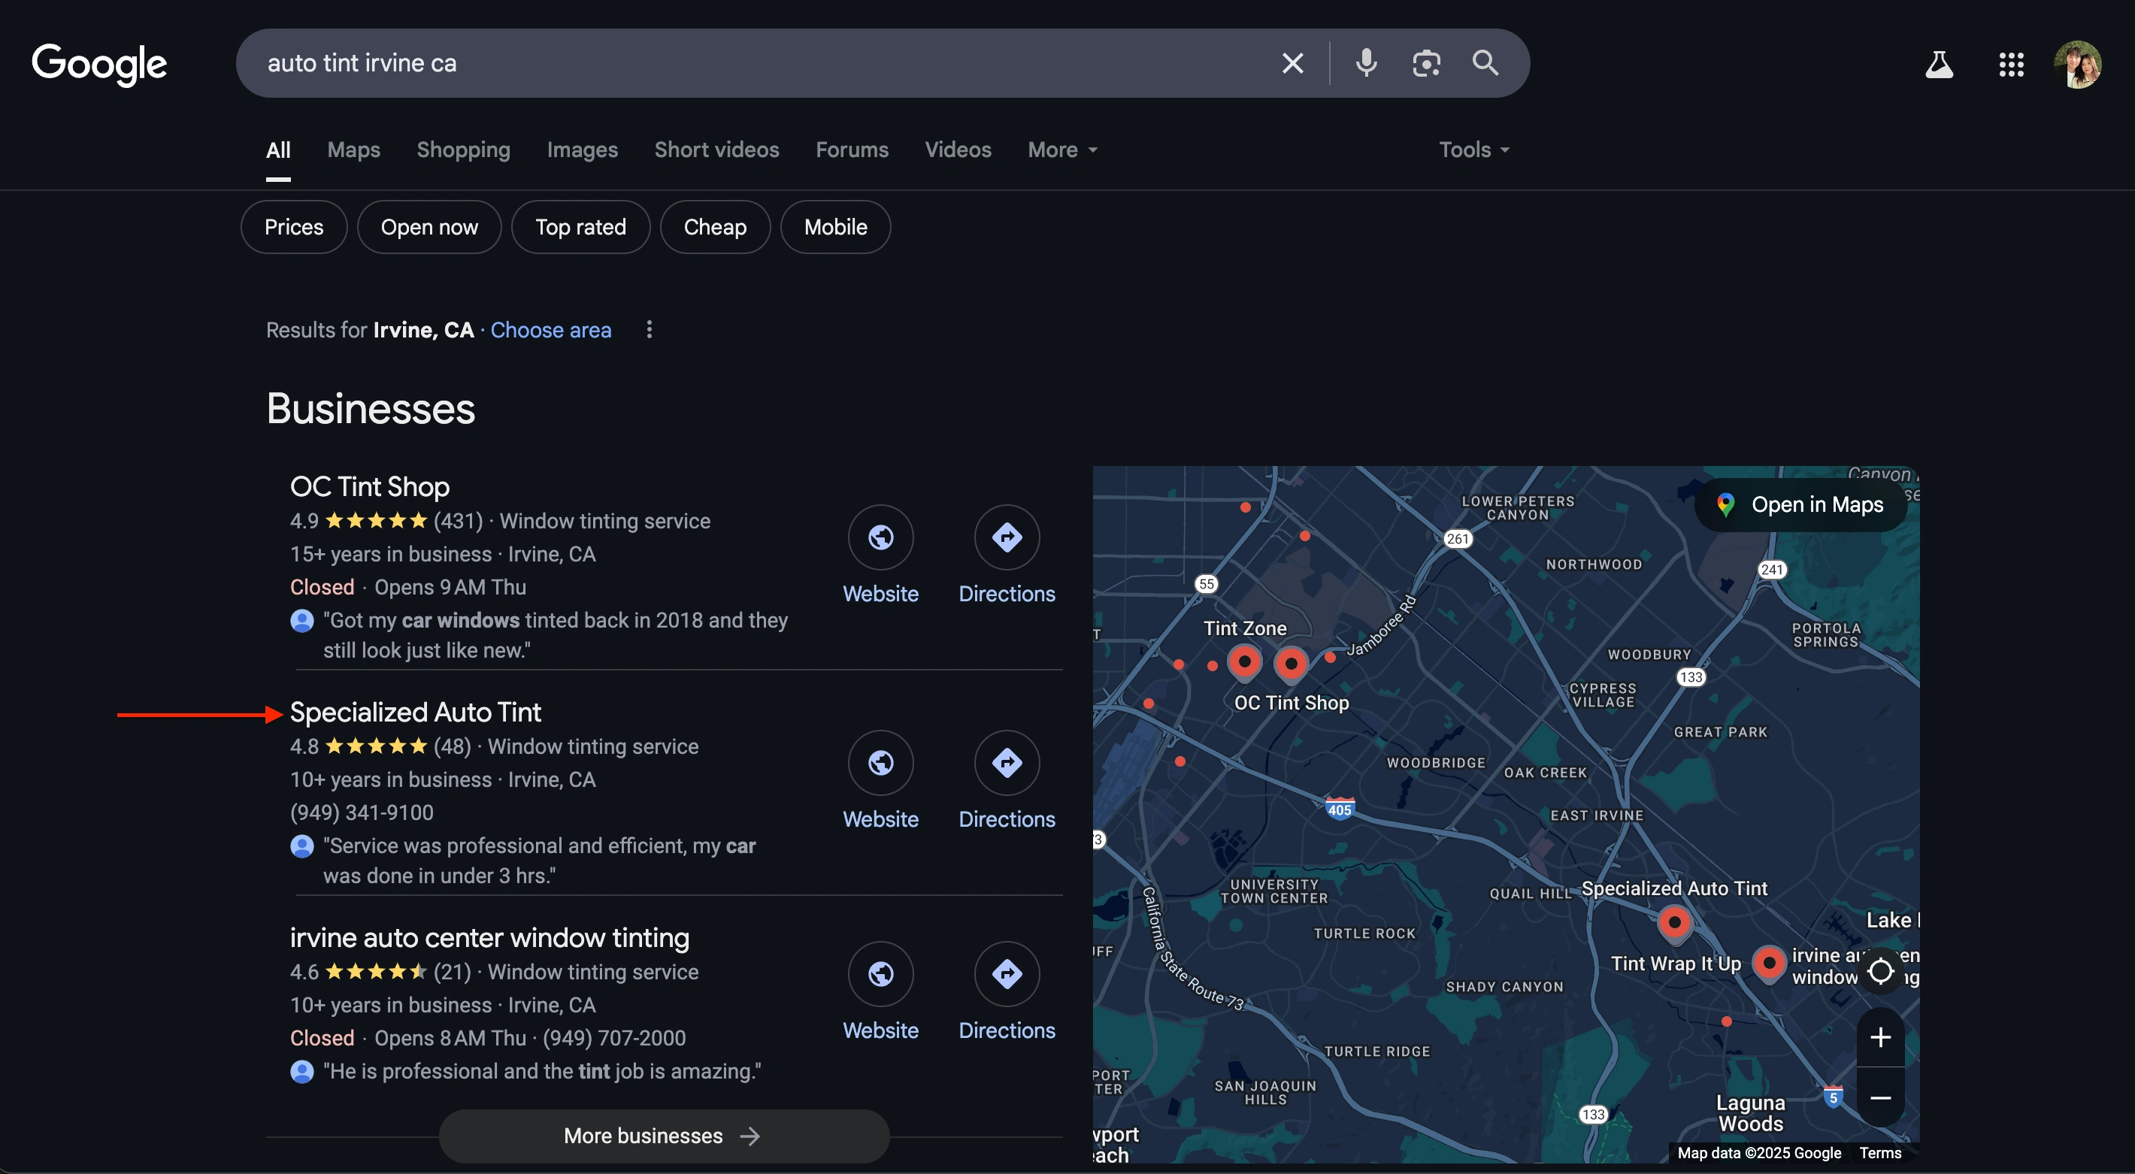The height and width of the screenshot is (1174, 2135).
Task: Click Specialized Auto Tint review about 3 hrs
Action: point(540,861)
